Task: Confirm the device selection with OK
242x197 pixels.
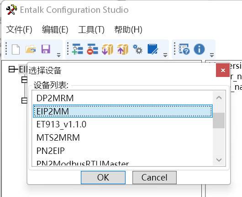Action: coord(103,177)
